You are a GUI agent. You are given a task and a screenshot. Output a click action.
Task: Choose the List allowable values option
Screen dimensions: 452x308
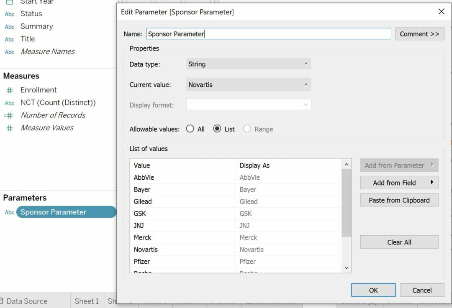click(x=217, y=129)
